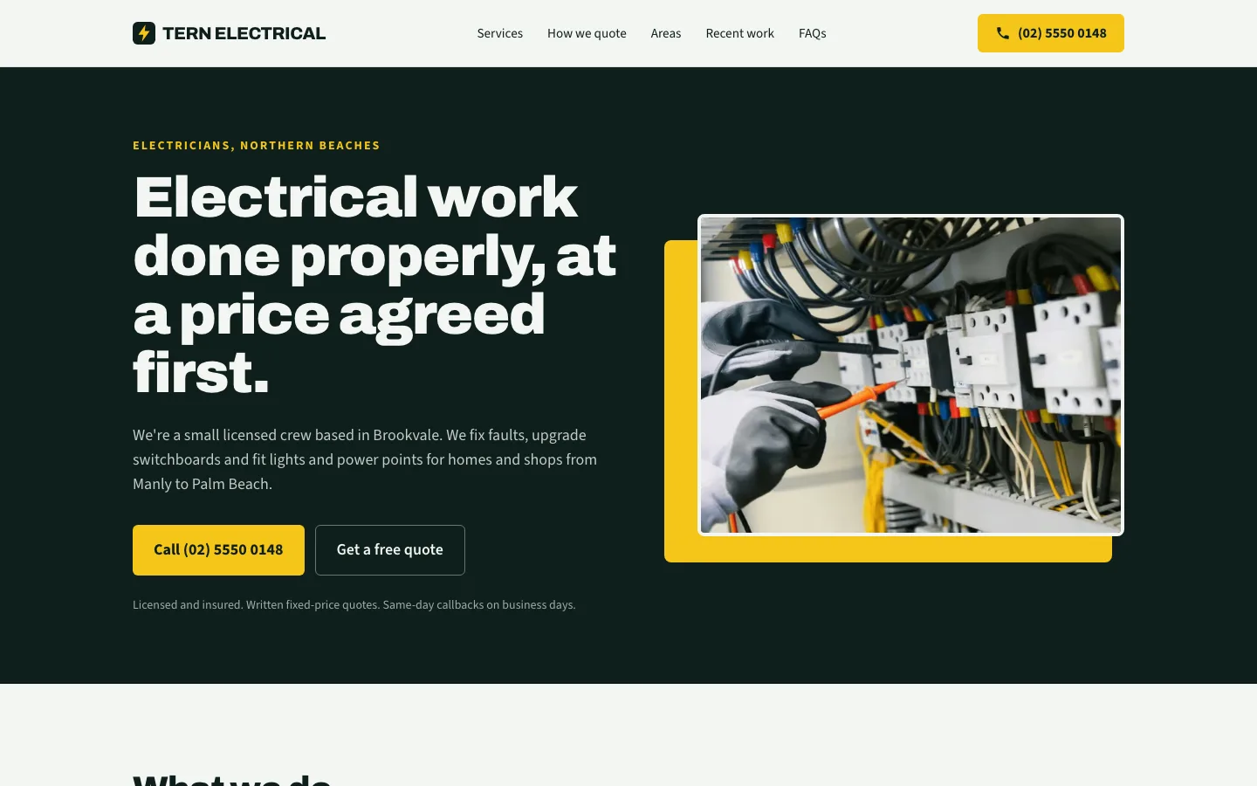
Task: Click the phone icon in header button
Action: (x=1003, y=33)
